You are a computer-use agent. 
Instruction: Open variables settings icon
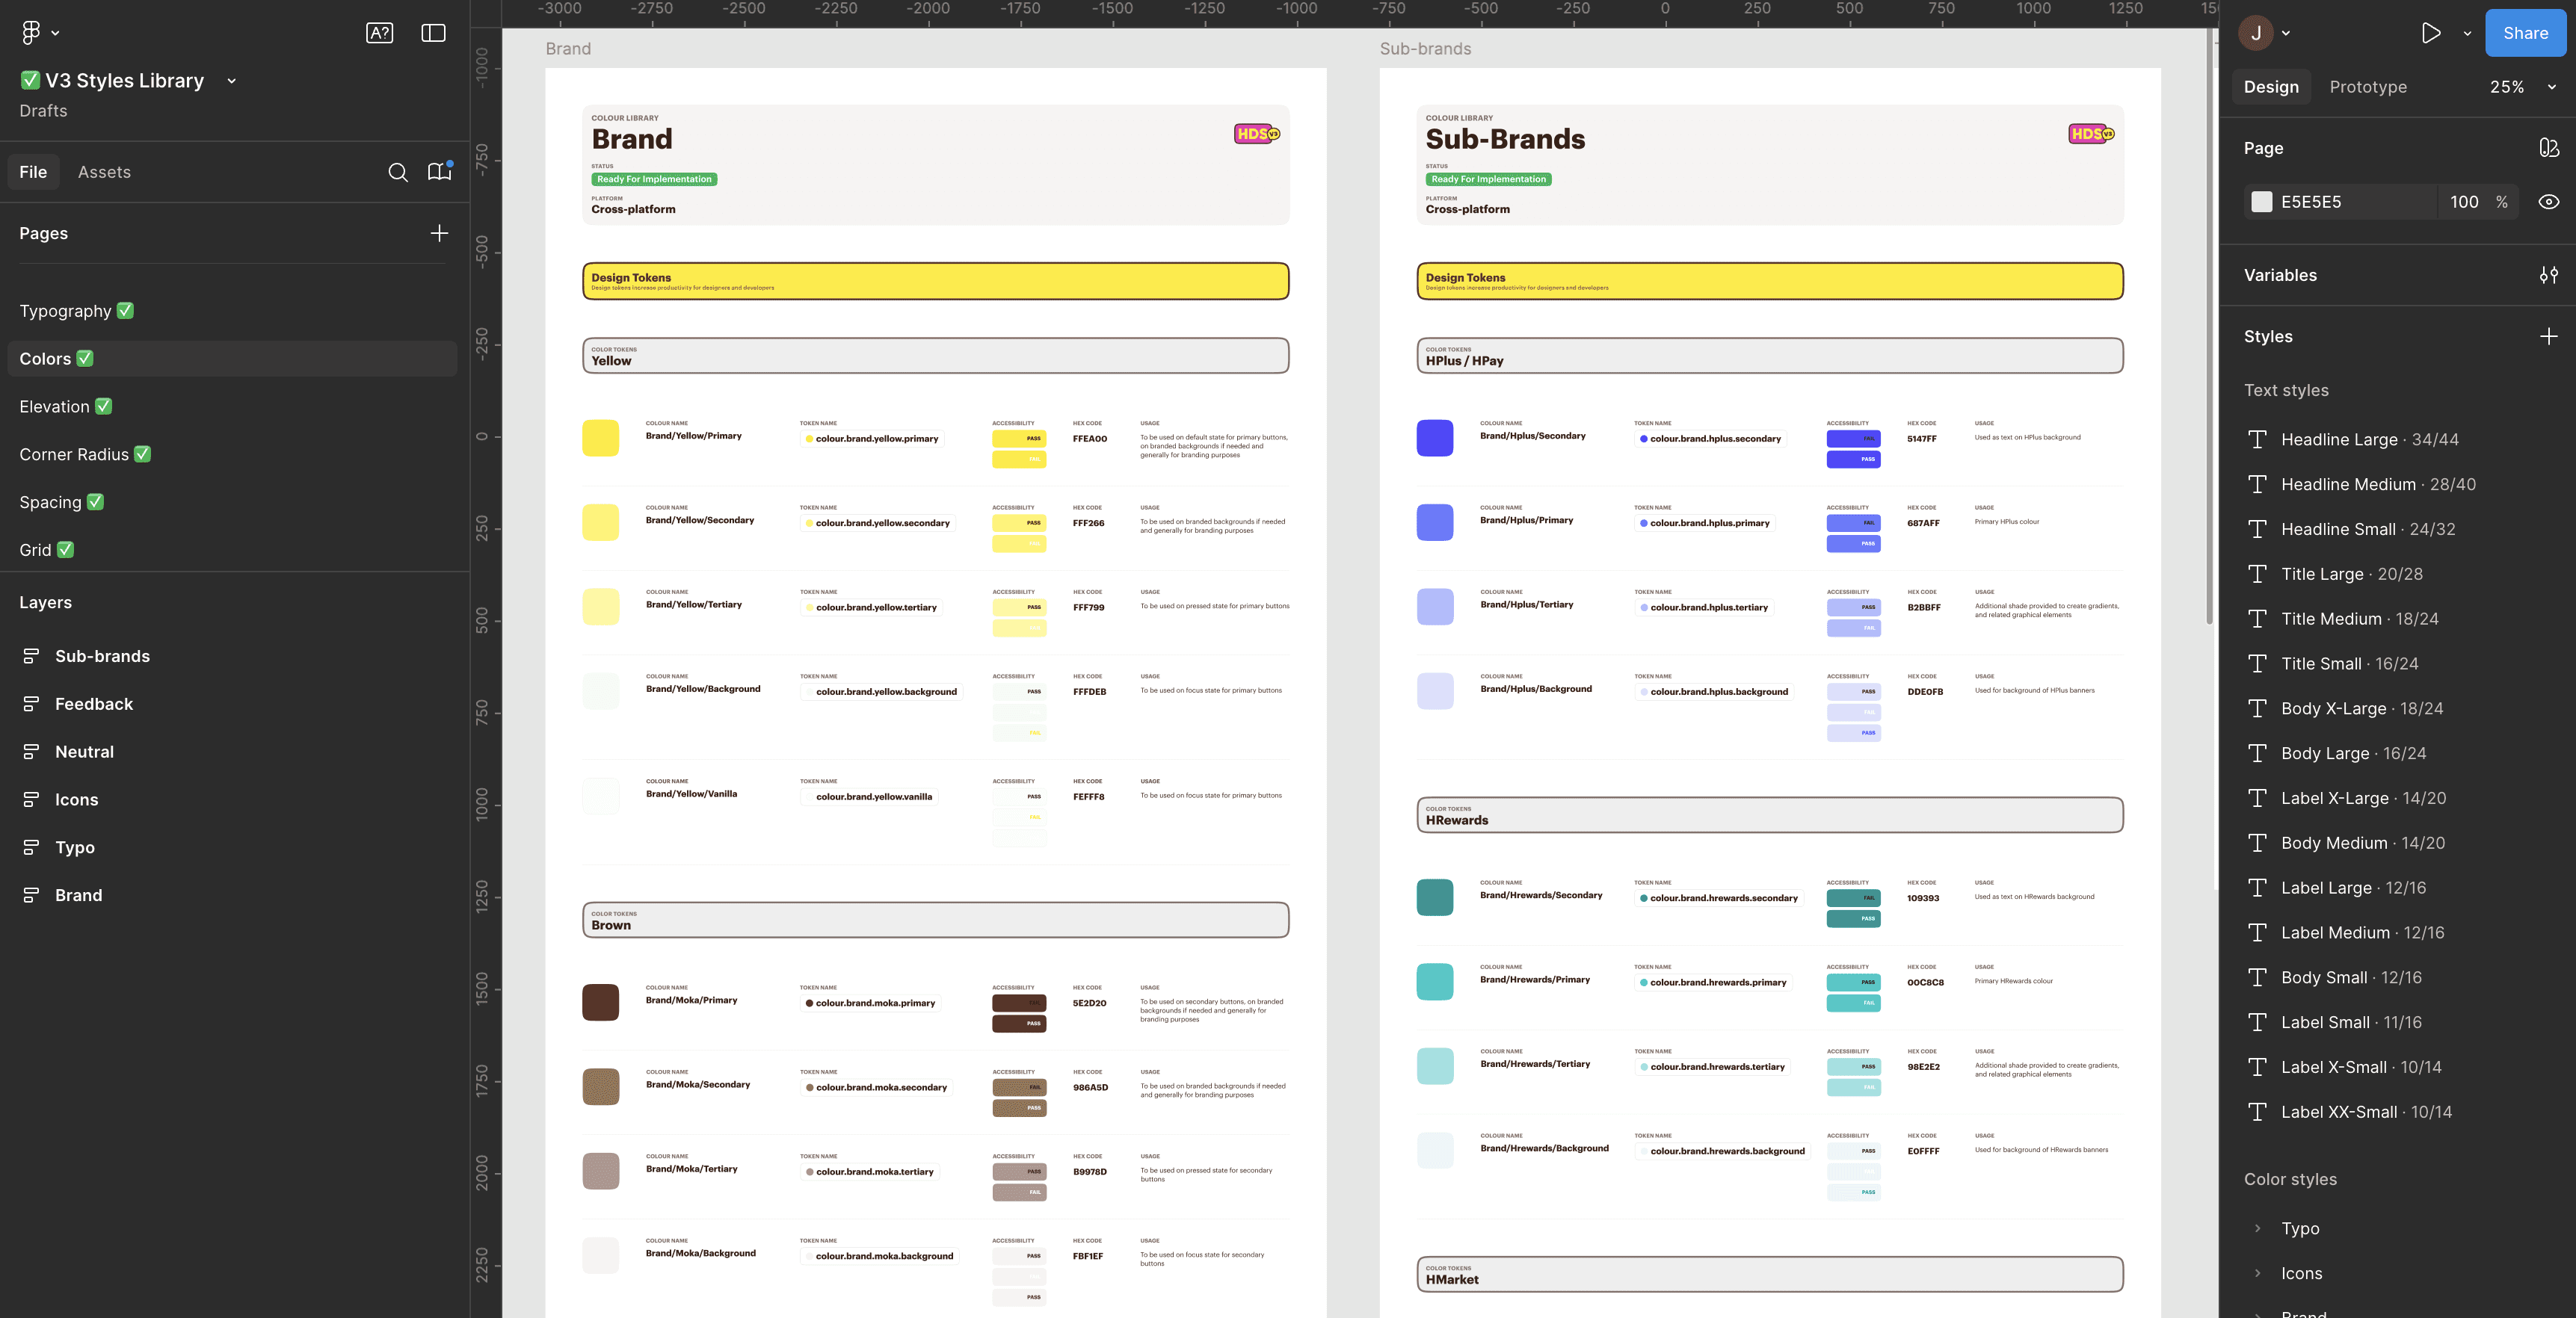coord(2548,275)
